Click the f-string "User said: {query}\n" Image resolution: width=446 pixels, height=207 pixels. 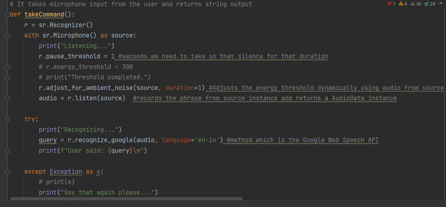pos(102,151)
